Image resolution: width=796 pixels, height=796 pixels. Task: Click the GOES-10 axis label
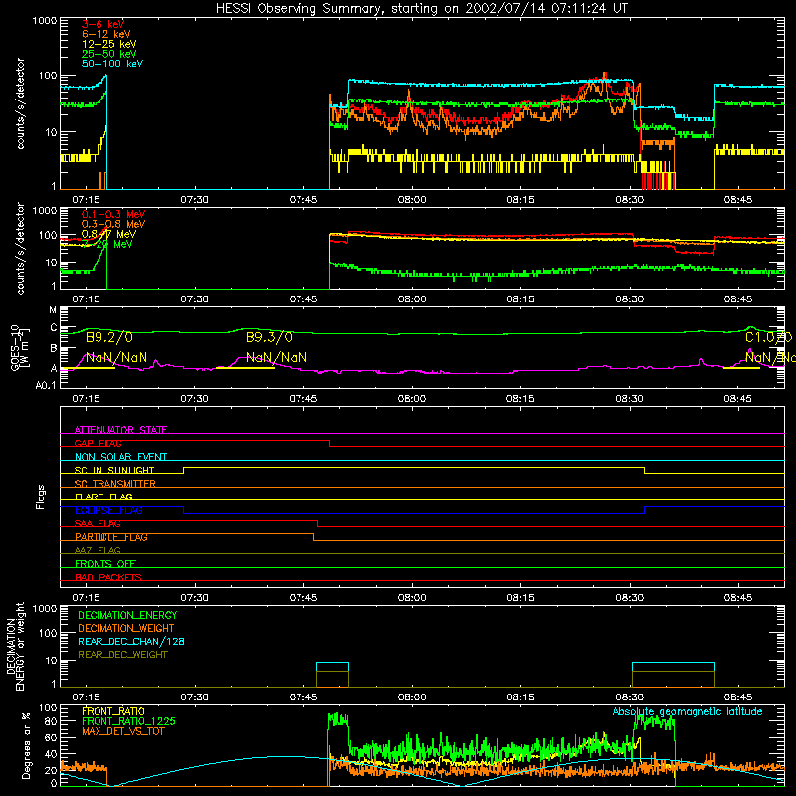point(19,347)
